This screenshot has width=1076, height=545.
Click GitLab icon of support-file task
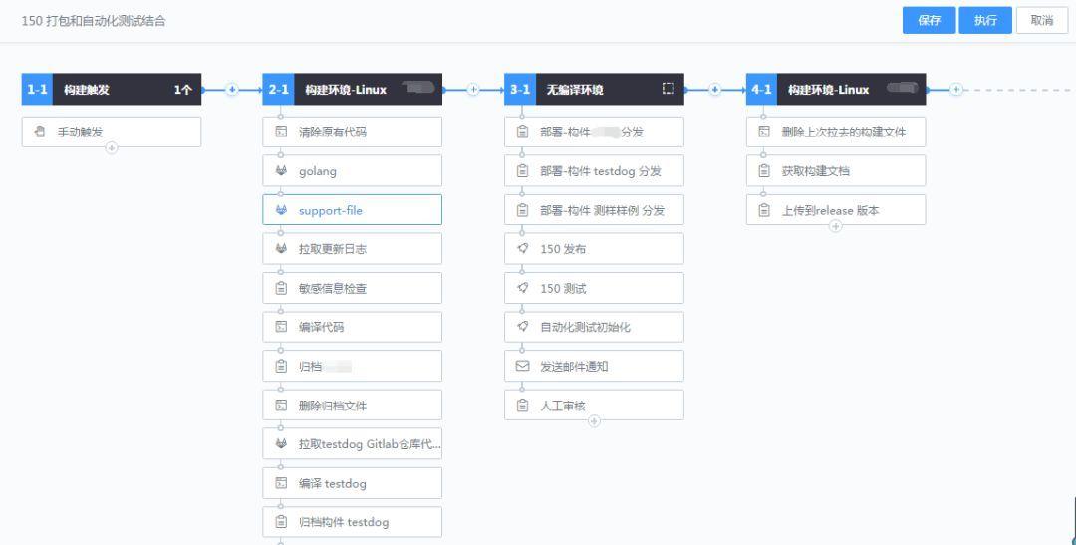coord(281,210)
